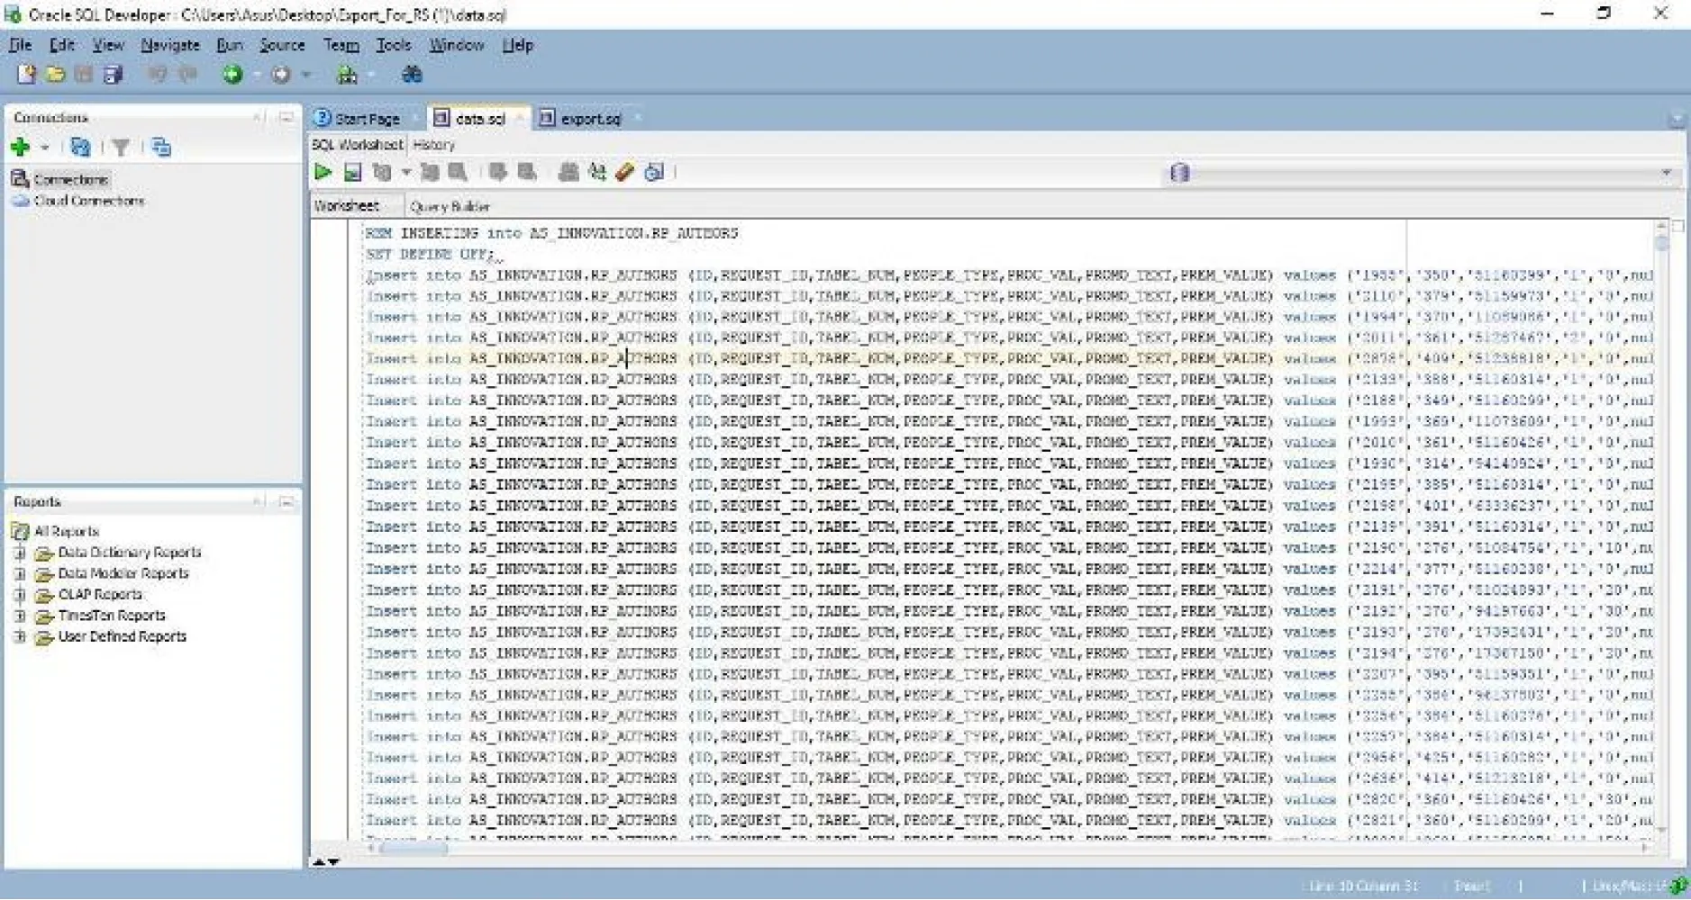Refresh the Connections panel
The height and width of the screenshot is (900, 1691).
point(80,147)
